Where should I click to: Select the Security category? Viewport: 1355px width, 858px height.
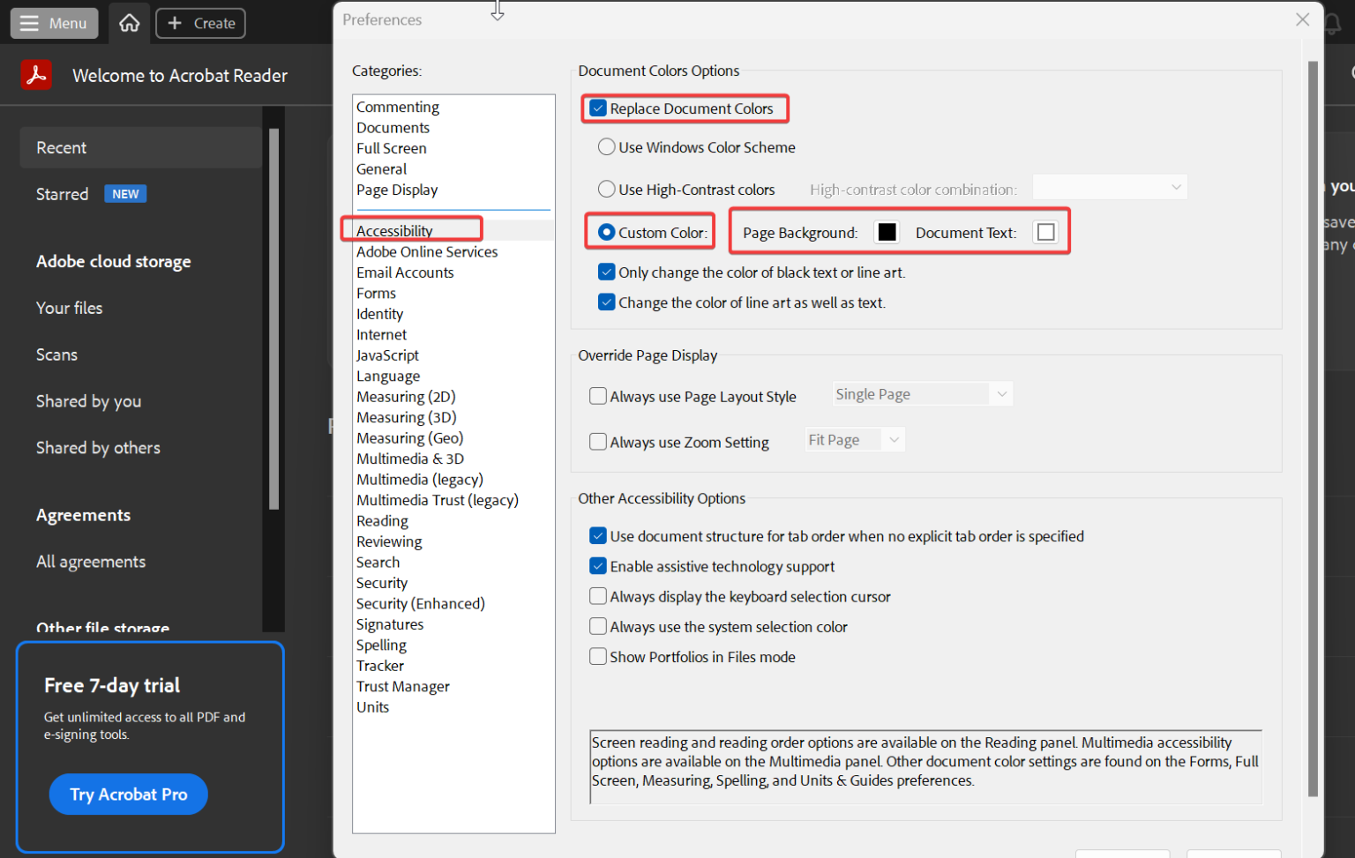[382, 582]
